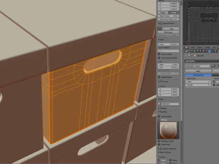Collapse the Shading panel triangle

159,112
